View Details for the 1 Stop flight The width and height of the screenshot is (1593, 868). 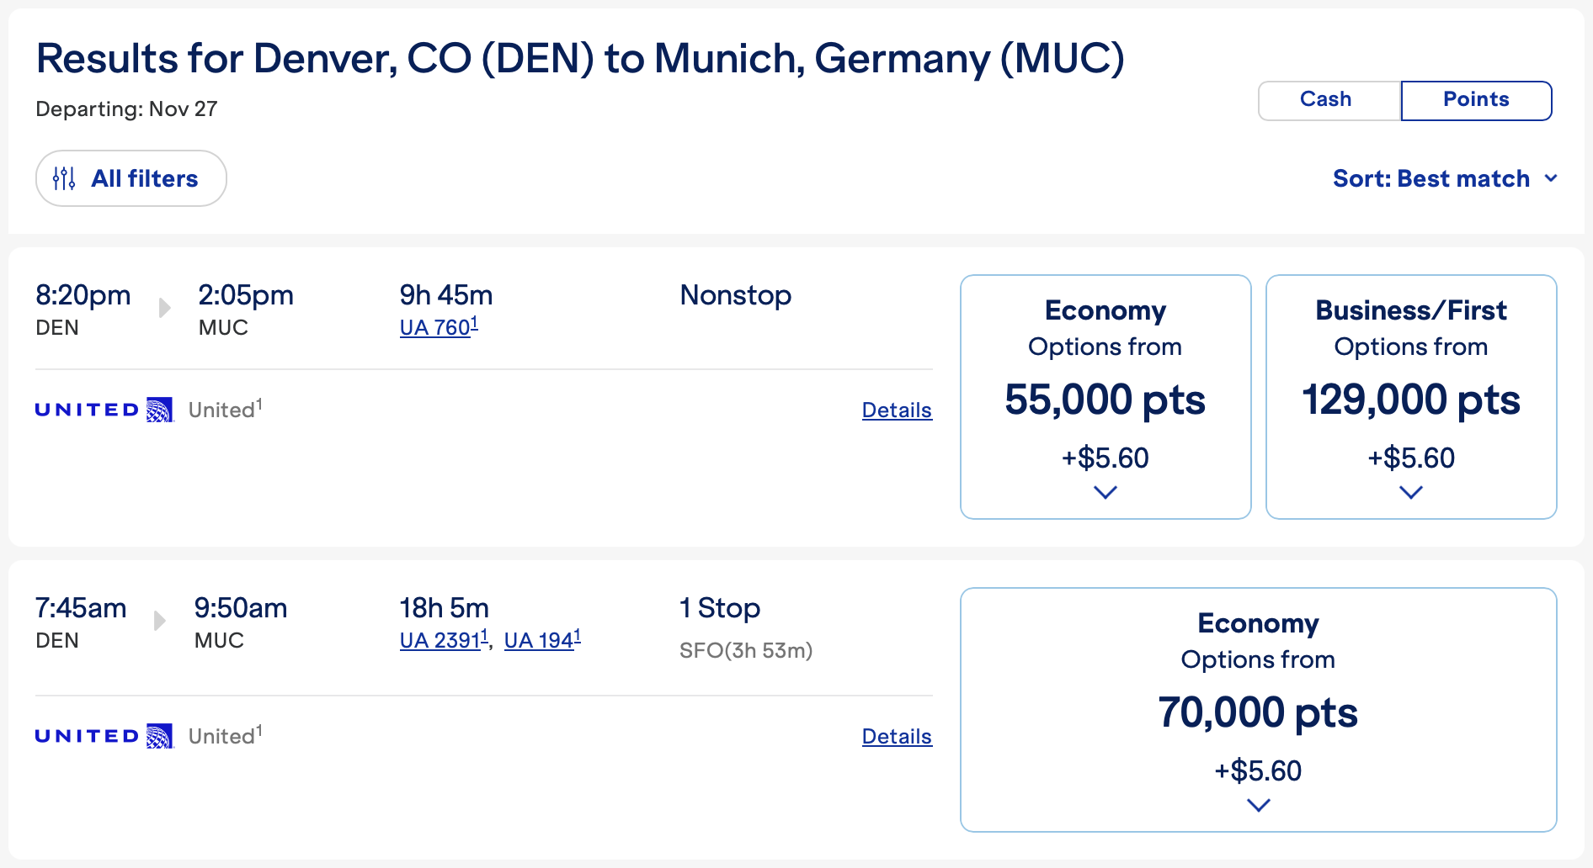897,737
